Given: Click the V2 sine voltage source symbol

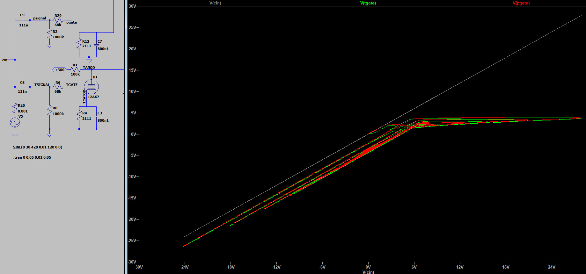Looking at the screenshot, I should pos(15,123).
